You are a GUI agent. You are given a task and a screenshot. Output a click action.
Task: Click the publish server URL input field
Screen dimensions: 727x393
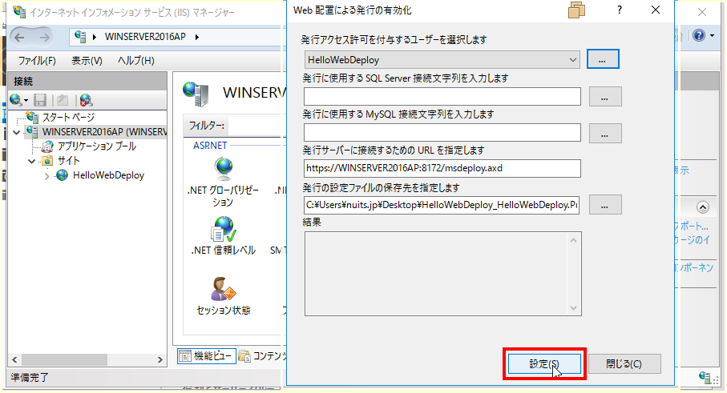pos(442,169)
